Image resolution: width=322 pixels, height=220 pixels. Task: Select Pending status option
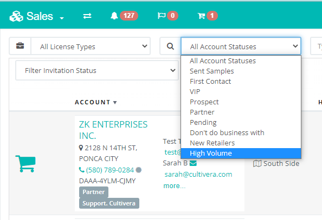[x=241, y=122]
